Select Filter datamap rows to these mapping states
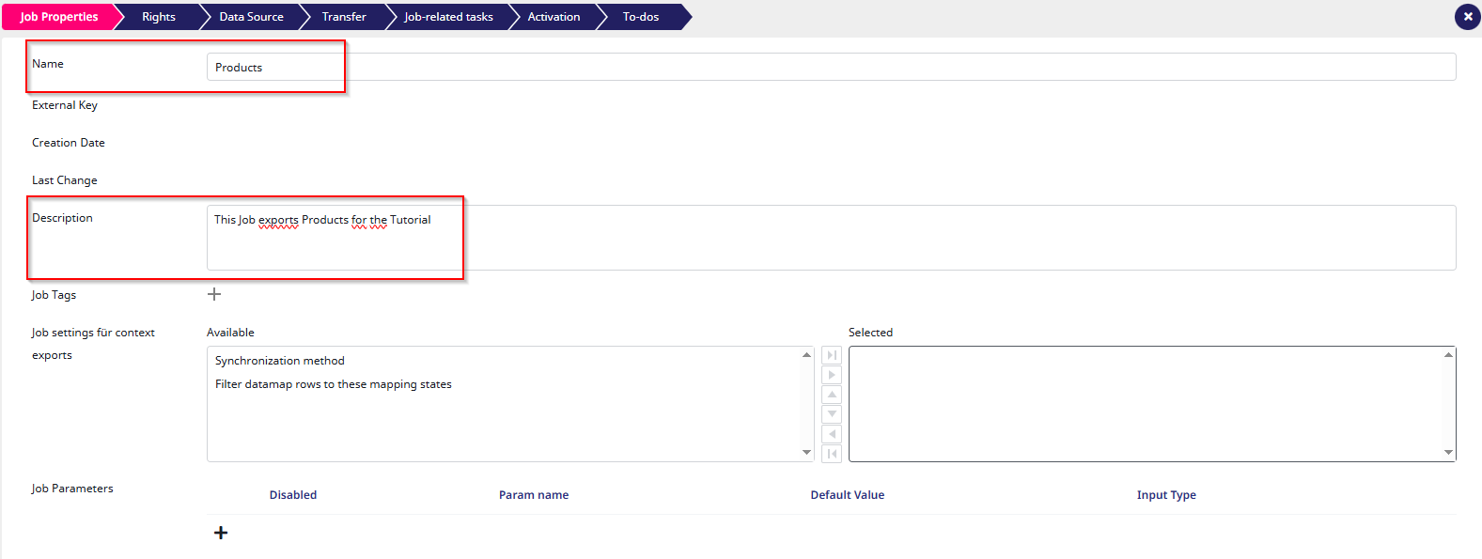 (x=334, y=384)
